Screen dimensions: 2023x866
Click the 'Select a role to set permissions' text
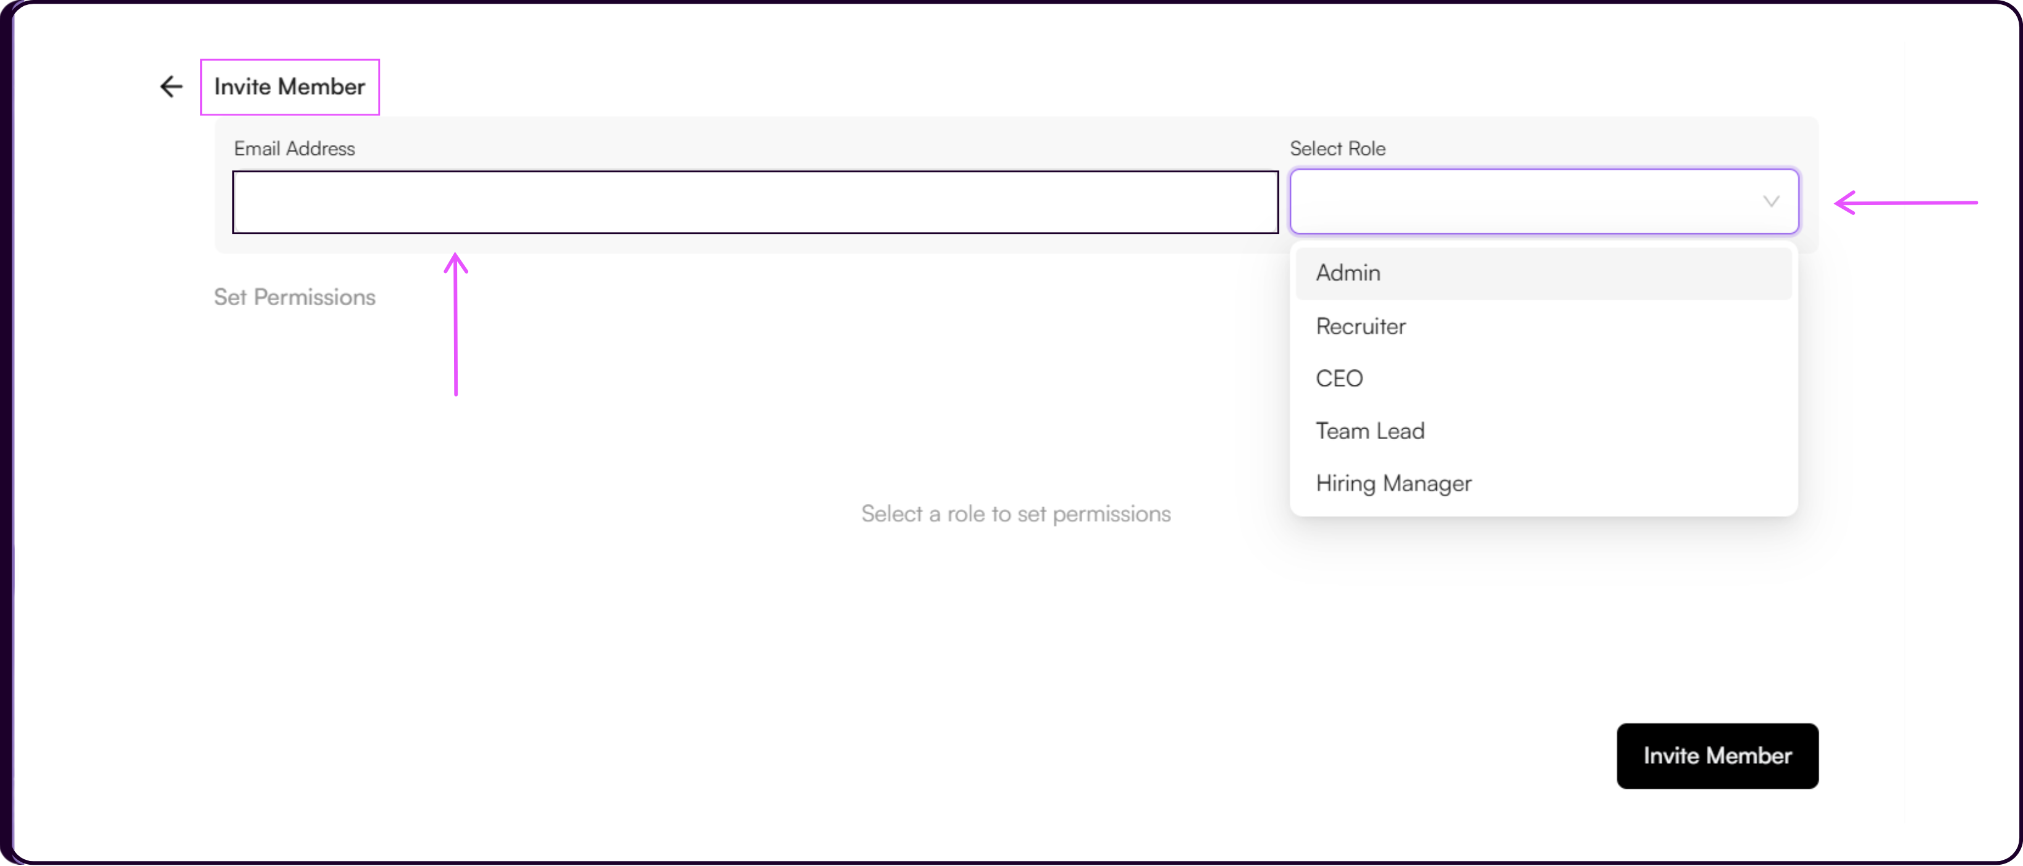pos(1016,513)
